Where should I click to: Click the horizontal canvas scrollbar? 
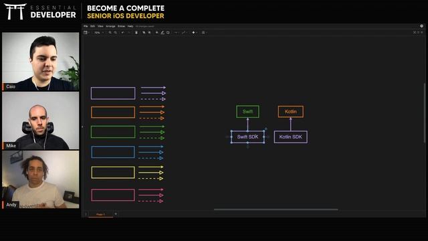276,210
